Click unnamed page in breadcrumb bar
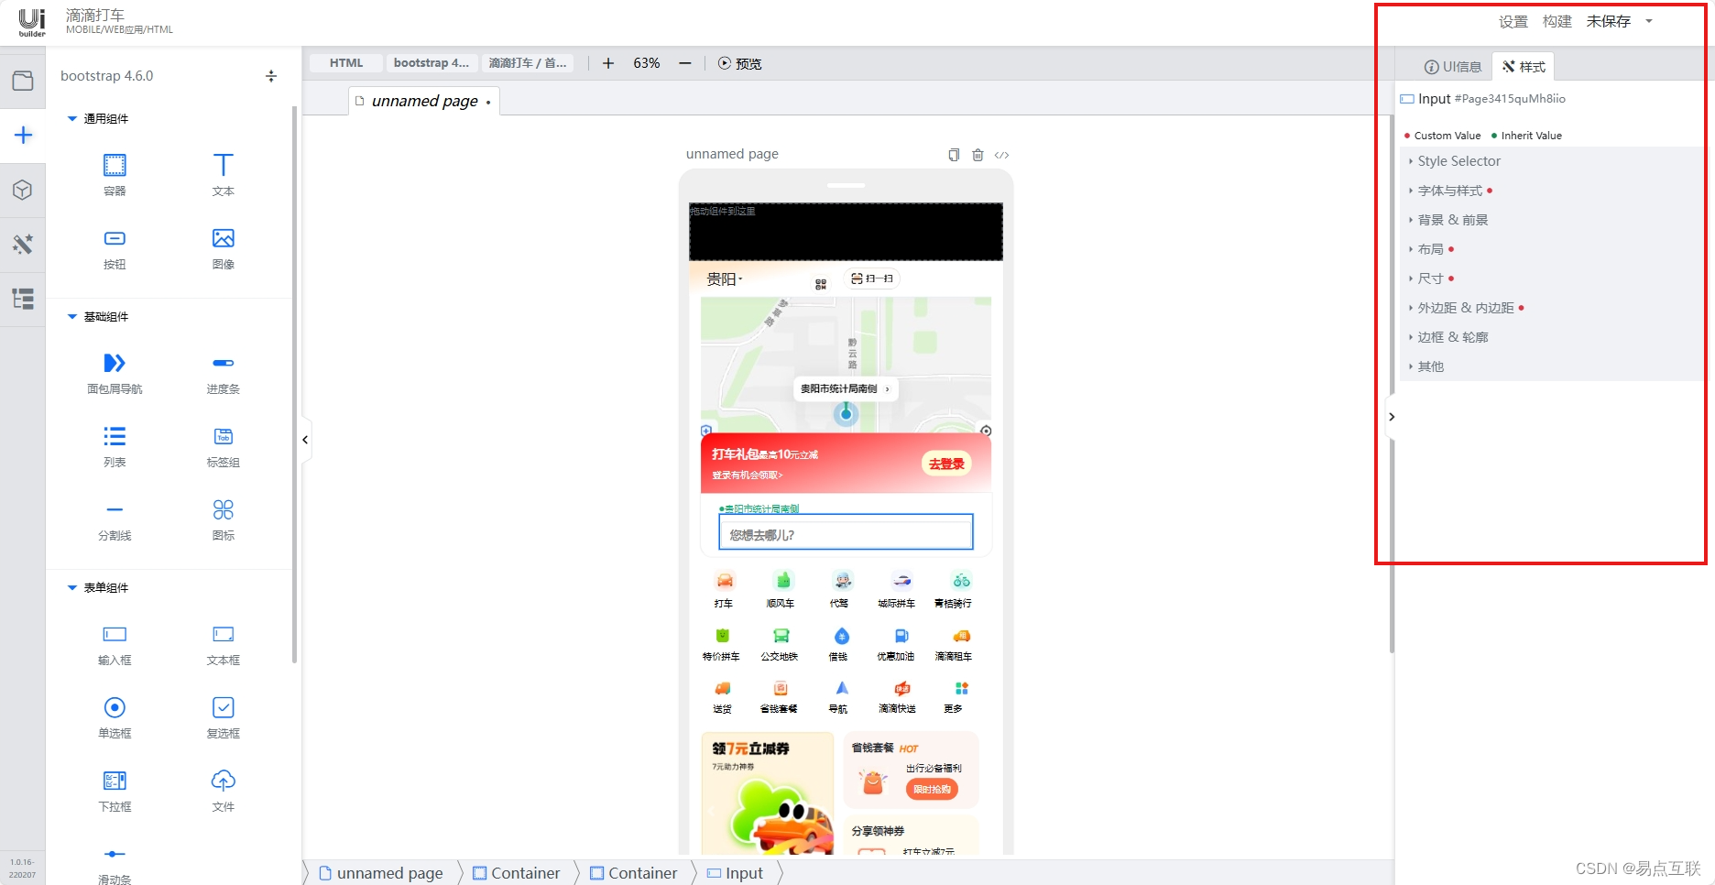The image size is (1715, 885). [x=381, y=873]
